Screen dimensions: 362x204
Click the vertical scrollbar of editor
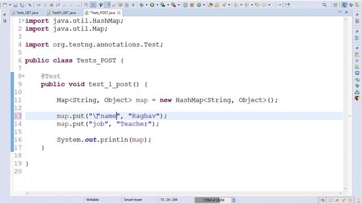click(x=346, y=104)
